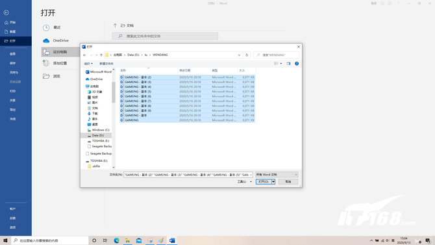
Task: Select the .abfile folder in tree
Action: (x=93, y=166)
